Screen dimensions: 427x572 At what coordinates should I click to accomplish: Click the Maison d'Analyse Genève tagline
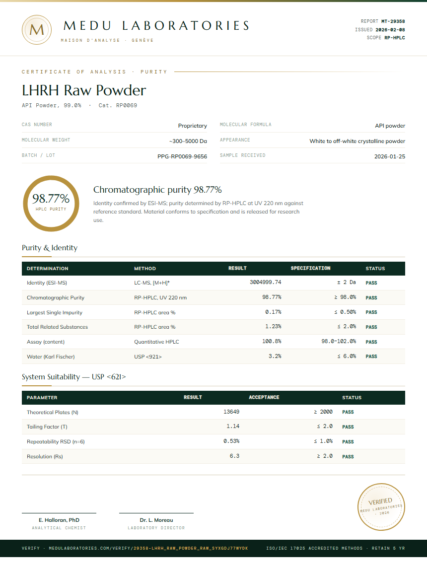tap(107, 41)
